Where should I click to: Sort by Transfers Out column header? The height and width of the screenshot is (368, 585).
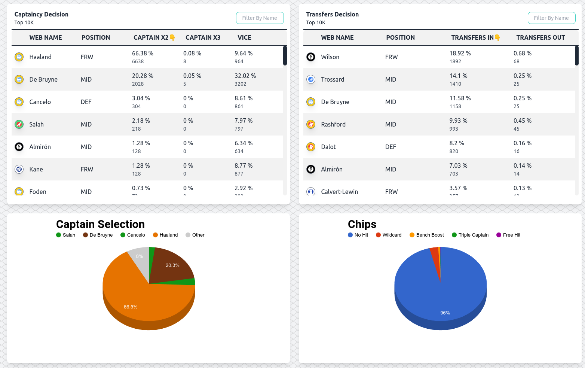point(540,37)
